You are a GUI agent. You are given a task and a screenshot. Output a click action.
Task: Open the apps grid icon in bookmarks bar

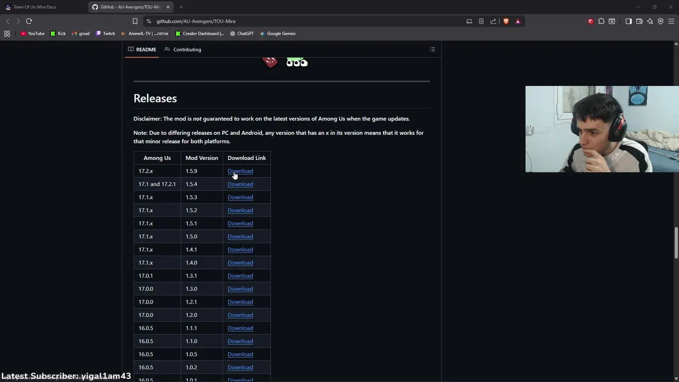pyautogui.click(x=7, y=33)
